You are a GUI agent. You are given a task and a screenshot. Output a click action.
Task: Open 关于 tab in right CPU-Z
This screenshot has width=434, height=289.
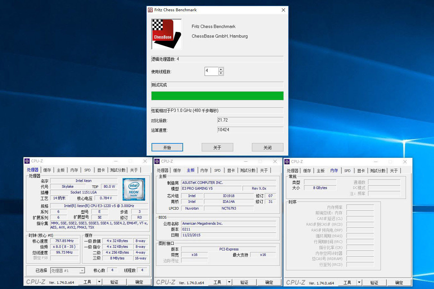point(394,171)
